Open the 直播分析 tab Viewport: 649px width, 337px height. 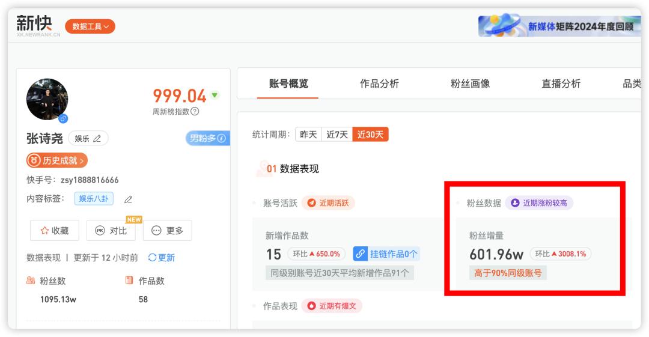(x=561, y=84)
